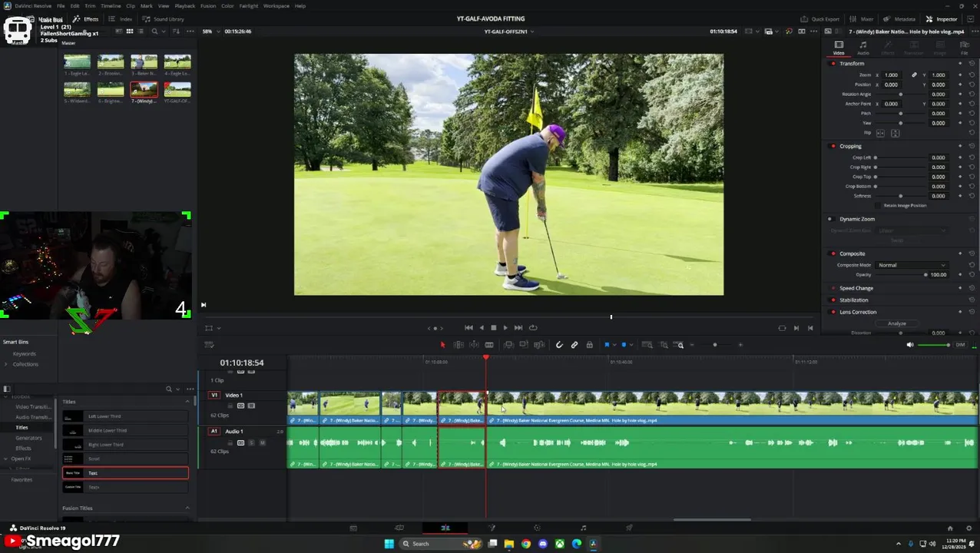Activate the Trim Edit Mode tool

(459, 345)
